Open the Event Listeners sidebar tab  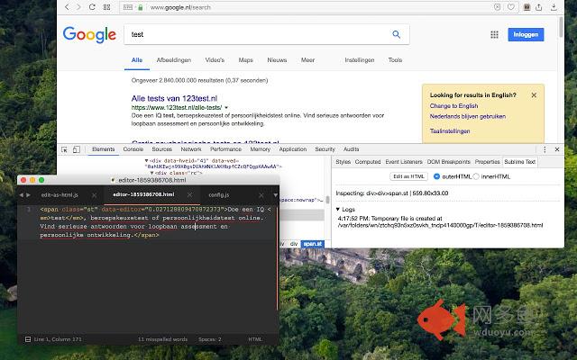404,162
